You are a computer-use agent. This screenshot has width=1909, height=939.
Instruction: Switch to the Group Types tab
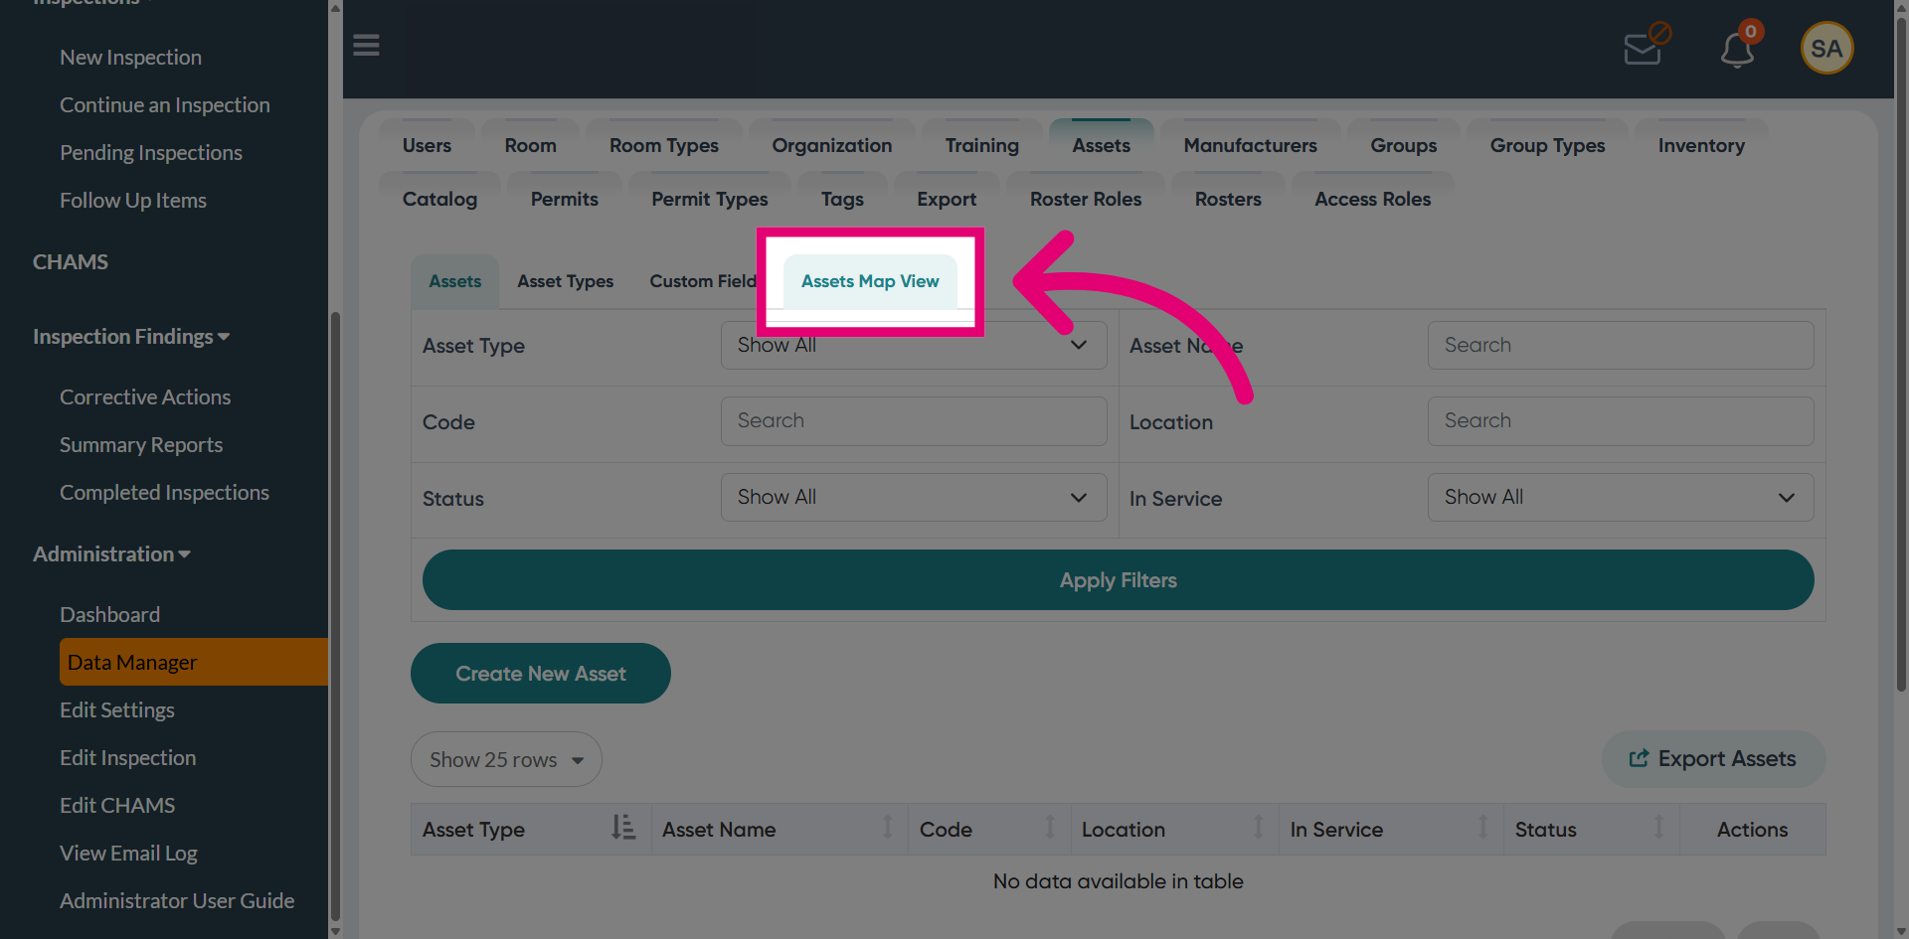[1547, 145]
